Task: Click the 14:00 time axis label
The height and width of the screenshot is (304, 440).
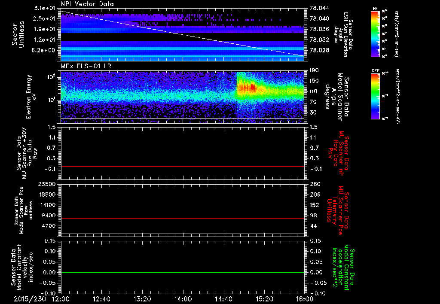Action: click(183, 299)
